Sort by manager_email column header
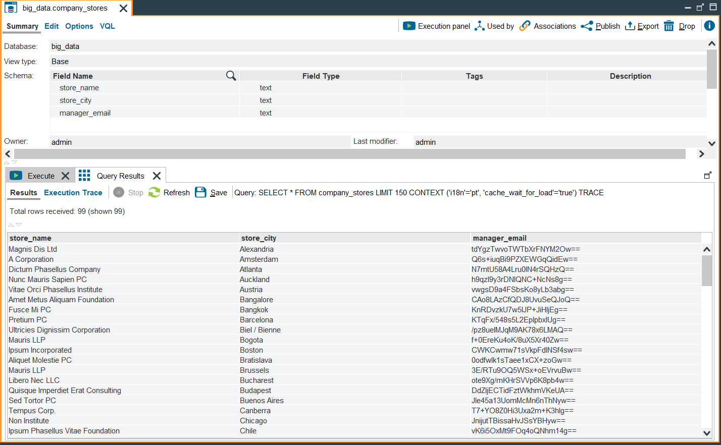The height and width of the screenshot is (445, 721). pos(586,238)
